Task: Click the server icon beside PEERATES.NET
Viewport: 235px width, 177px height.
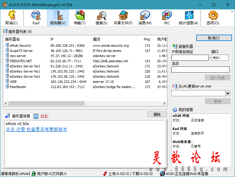Action: tap(7, 61)
